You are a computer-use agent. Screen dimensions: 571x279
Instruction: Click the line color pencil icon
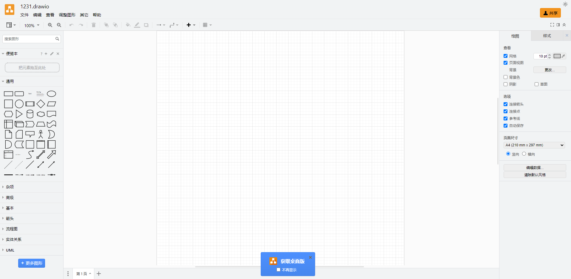(137, 25)
